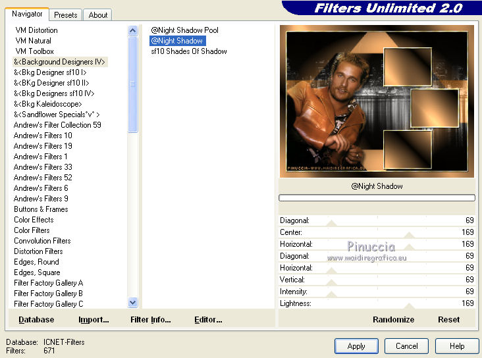This screenshot has width=482, height=358.
Task: Select Color Effects category
Action: (34, 219)
